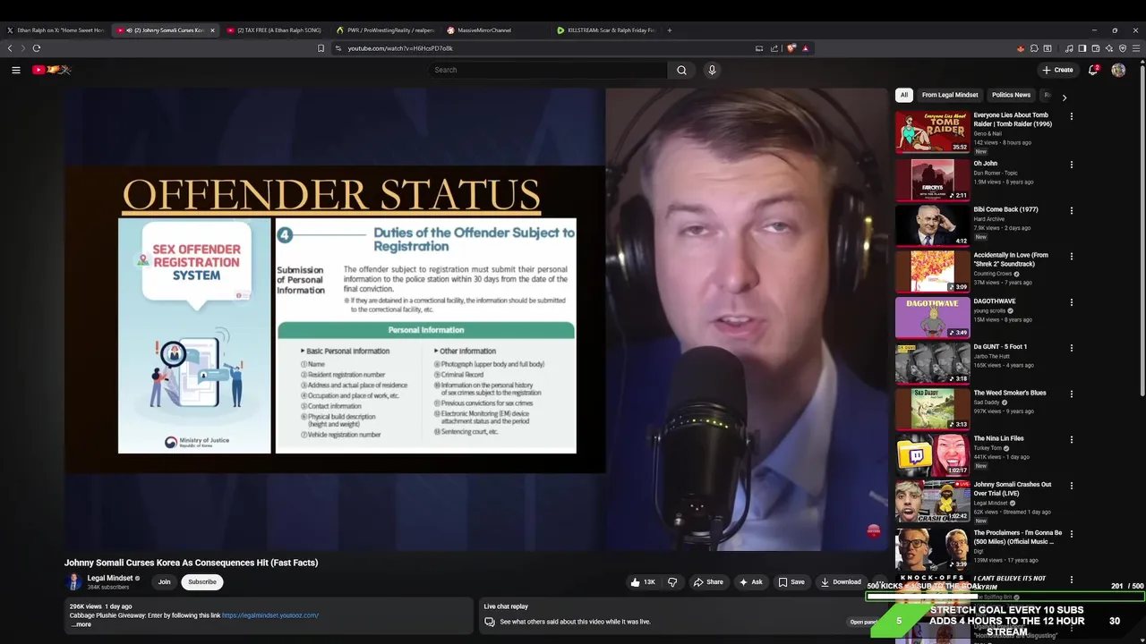Open Brave VPN shield icon
This screenshot has width=1146, height=644.
coord(1123,48)
